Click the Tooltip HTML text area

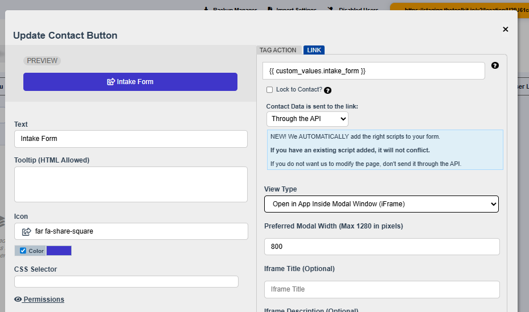[131, 185]
